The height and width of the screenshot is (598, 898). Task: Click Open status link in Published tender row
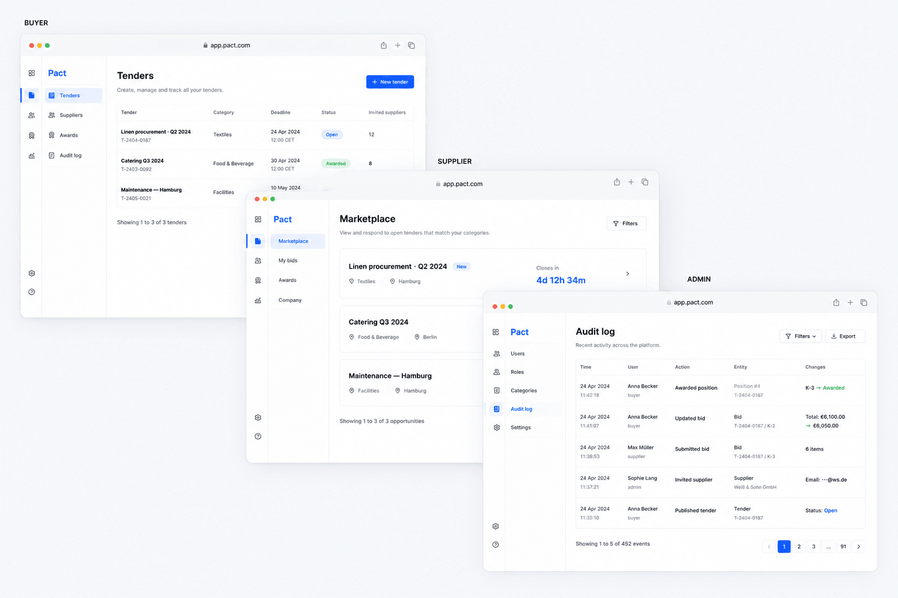pyautogui.click(x=830, y=510)
